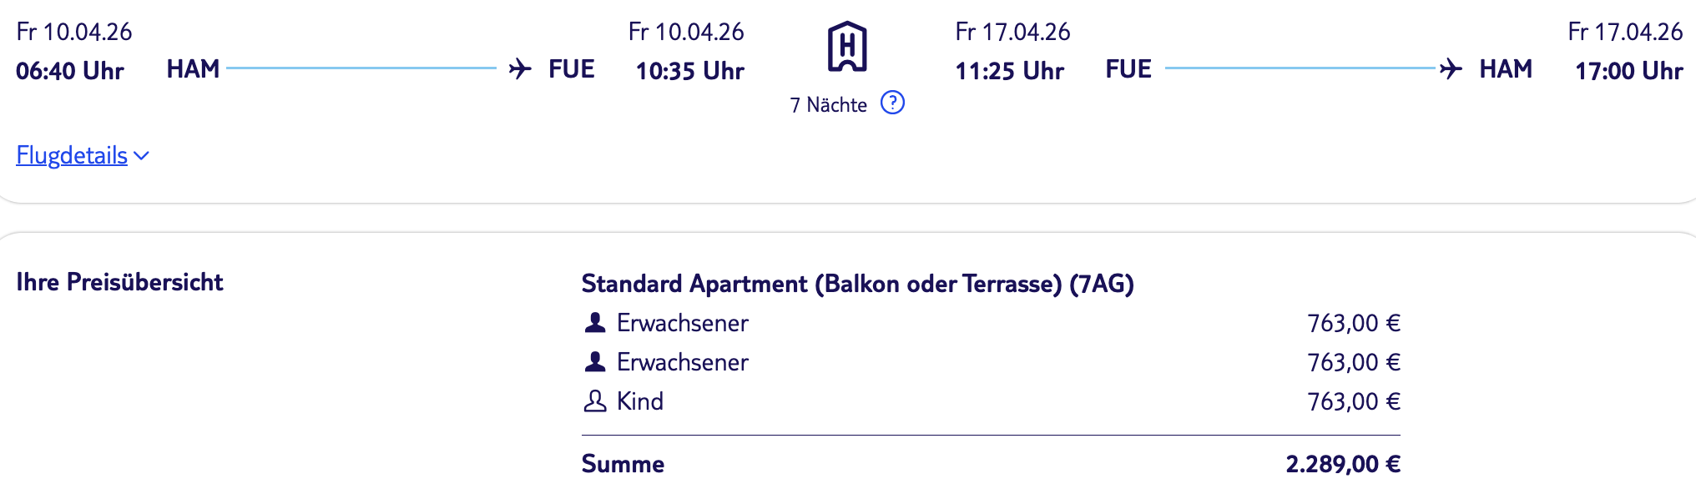Screen dimensions: 1696x499
Task: Click the person icon of the second Erwachsener
Action: tap(595, 362)
